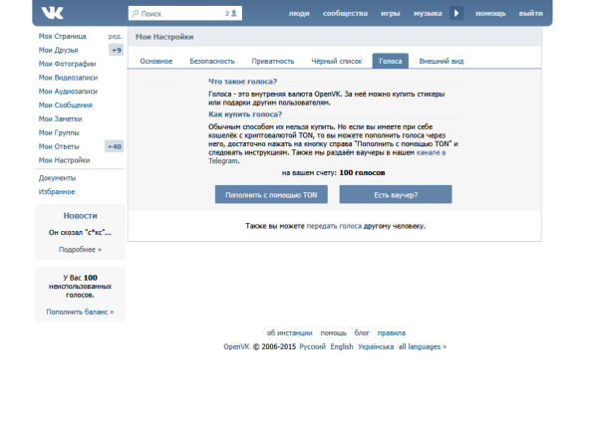Switch to the Основное tab

pyautogui.click(x=156, y=61)
